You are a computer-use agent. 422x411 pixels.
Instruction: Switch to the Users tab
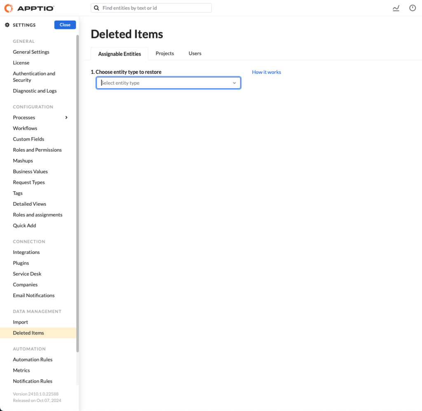(195, 54)
